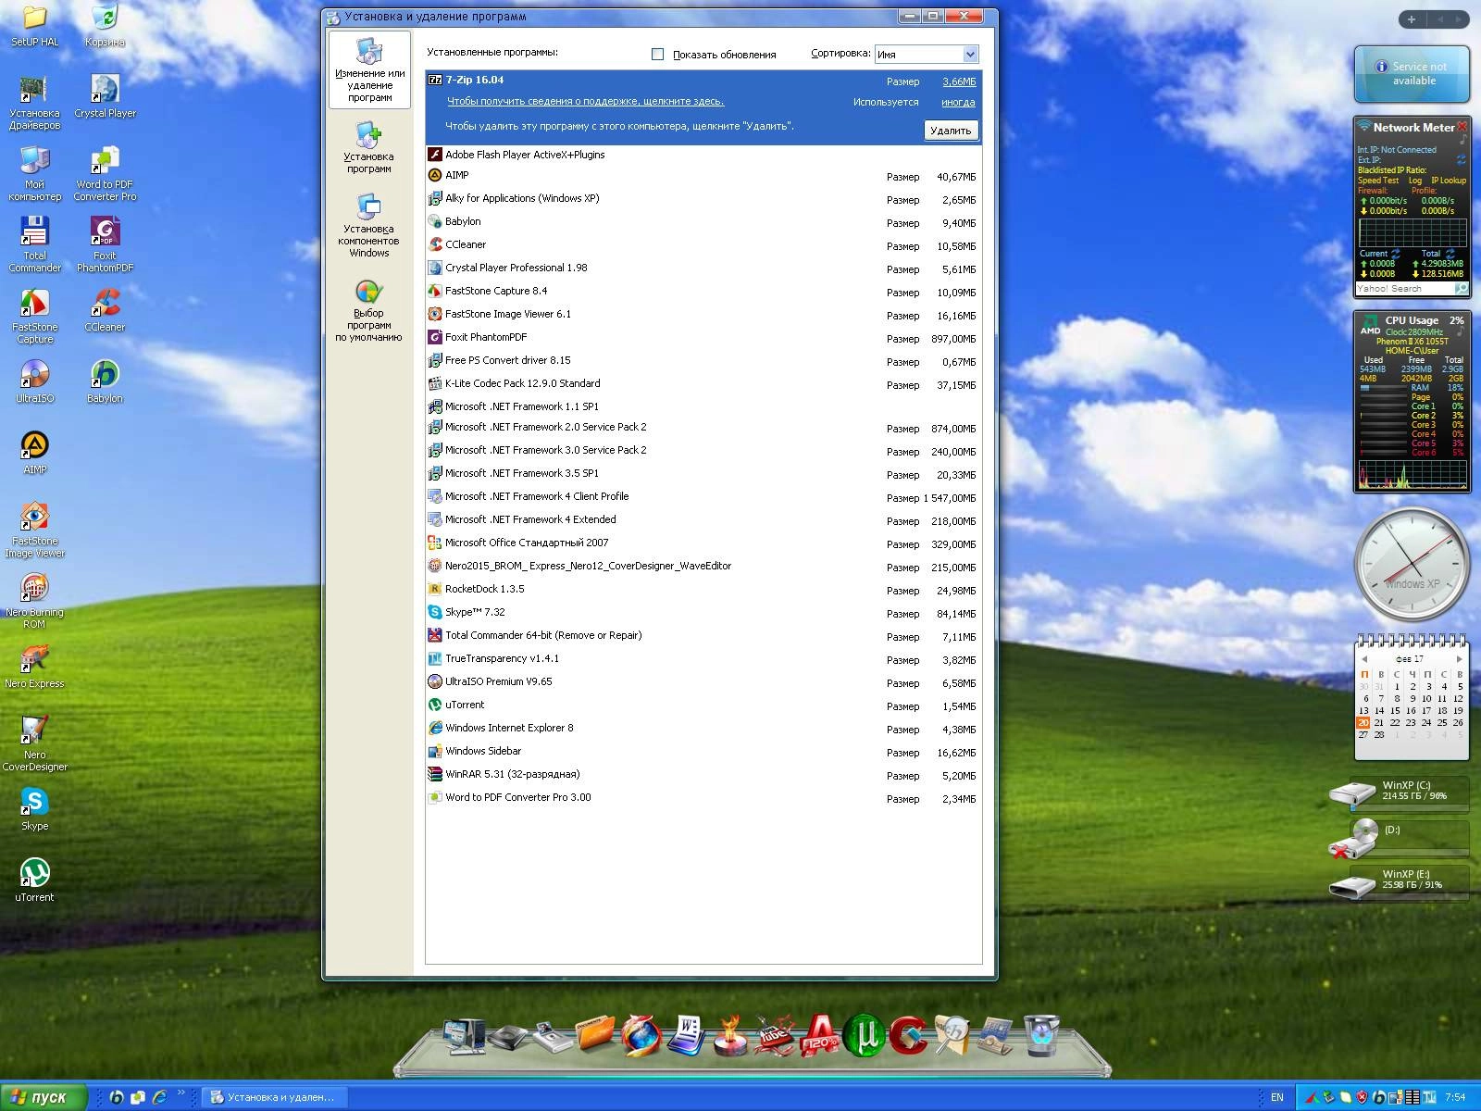Select Microsoft Office Стандартный 2007 entry
Image resolution: width=1481 pixels, height=1111 pixels.
click(x=703, y=543)
